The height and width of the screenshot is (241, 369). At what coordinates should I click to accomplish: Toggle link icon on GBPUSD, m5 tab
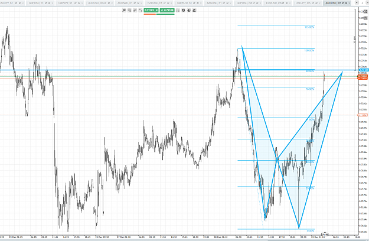click(257, 3)
